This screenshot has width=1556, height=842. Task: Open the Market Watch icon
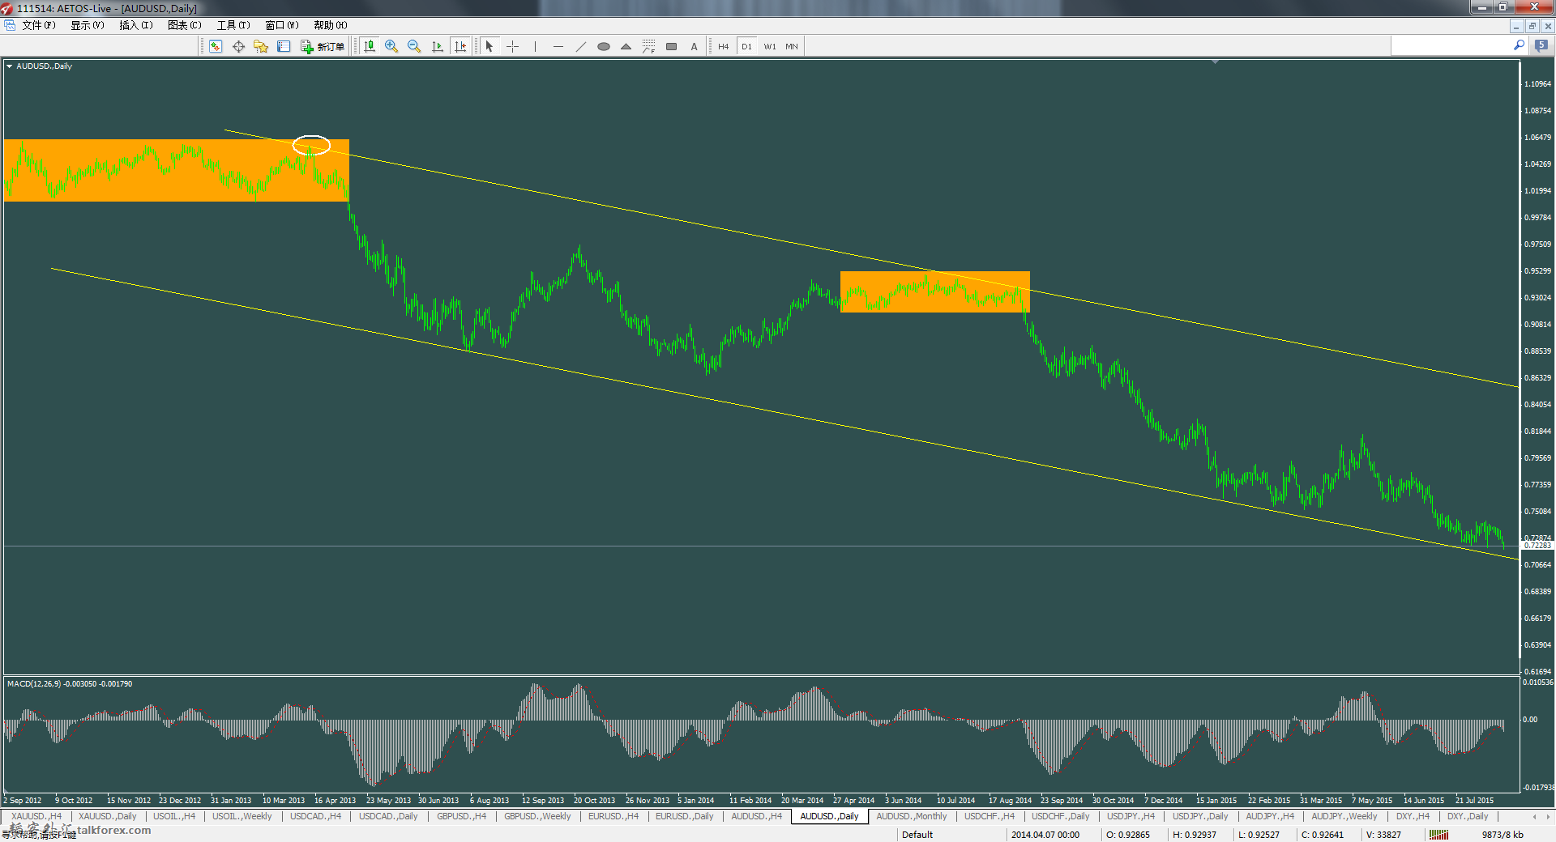(x=216, y=46)
